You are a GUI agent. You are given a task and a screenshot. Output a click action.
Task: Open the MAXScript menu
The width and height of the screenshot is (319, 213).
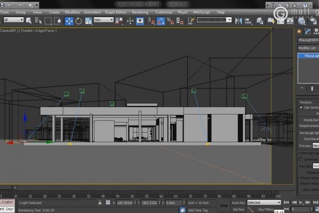click(x=202, y=12)
